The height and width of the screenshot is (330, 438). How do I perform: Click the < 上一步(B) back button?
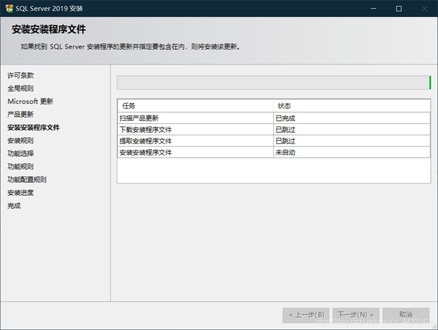click(x=306, y=315)
